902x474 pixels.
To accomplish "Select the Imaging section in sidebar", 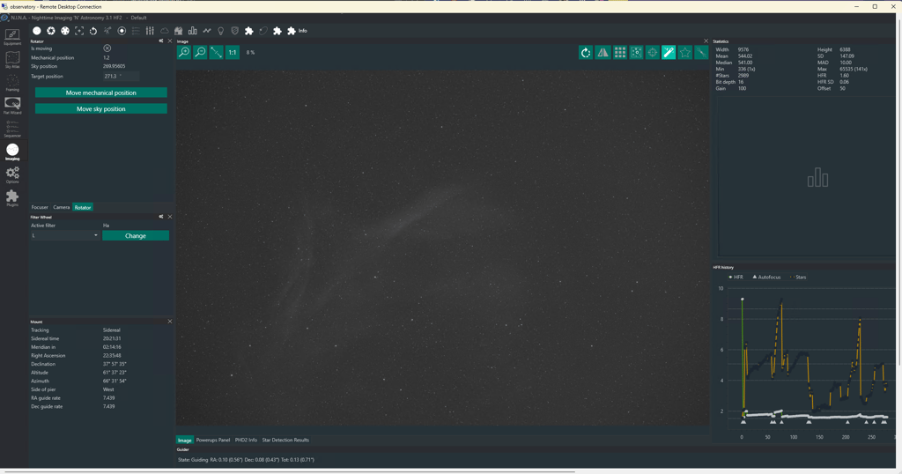I will [12, 152].
